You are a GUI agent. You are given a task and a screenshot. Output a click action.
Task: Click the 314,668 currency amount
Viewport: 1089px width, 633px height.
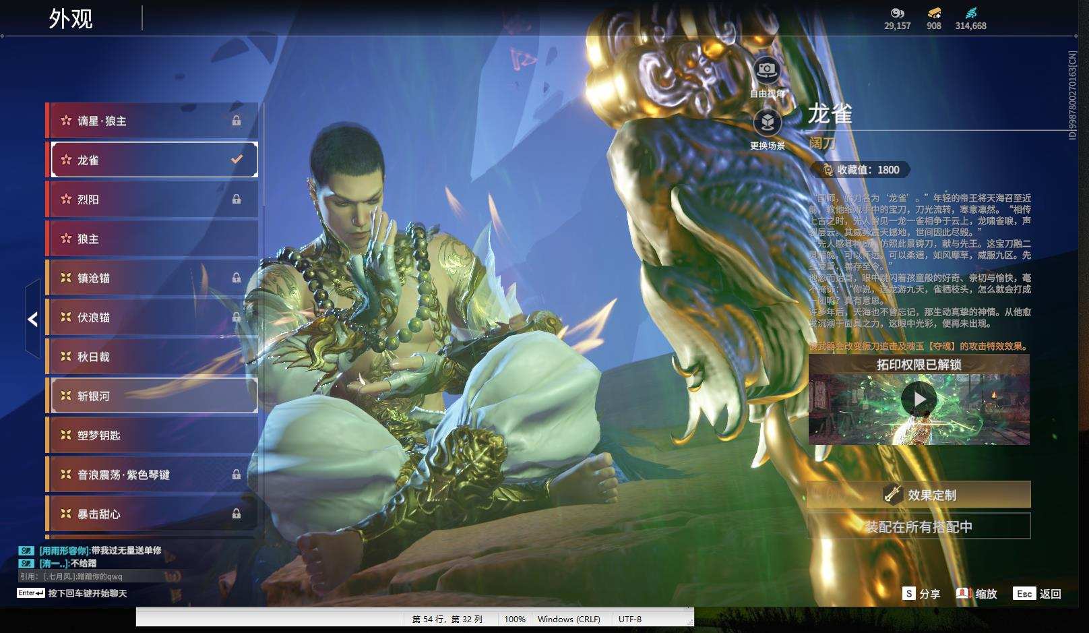click(970, 26)
